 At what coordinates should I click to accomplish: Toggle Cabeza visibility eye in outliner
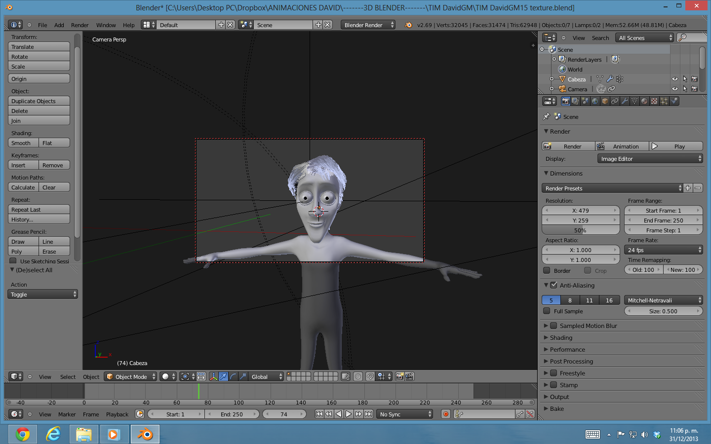point(675,79)
